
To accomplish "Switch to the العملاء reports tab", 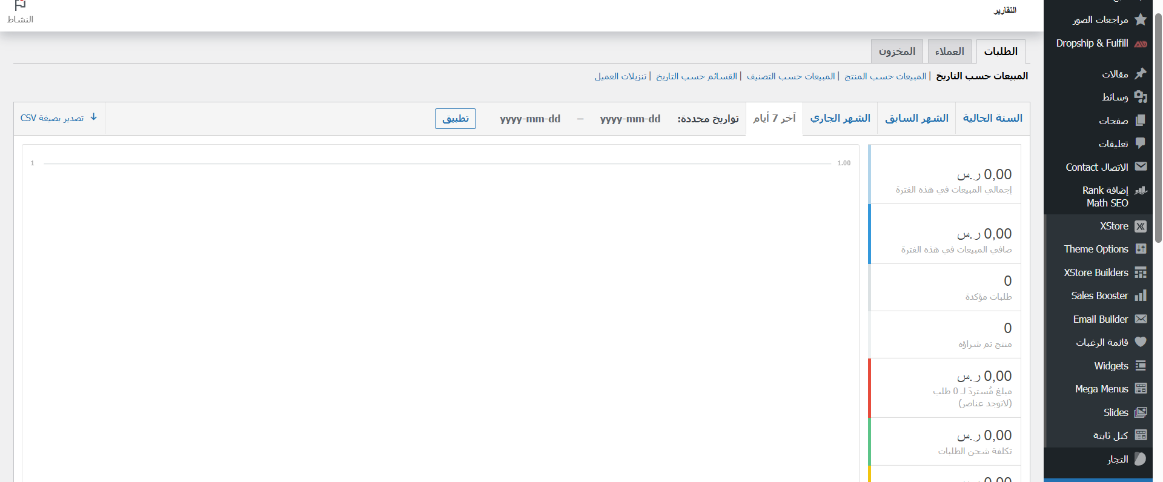I will tap(950, 52).
